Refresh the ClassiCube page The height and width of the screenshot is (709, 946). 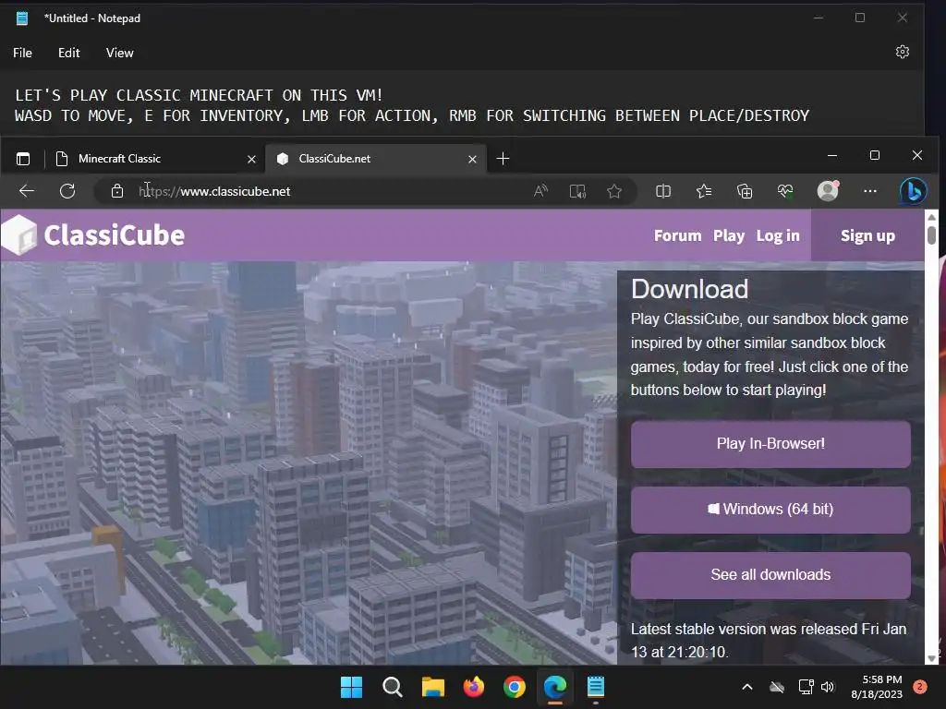point(67,191)
